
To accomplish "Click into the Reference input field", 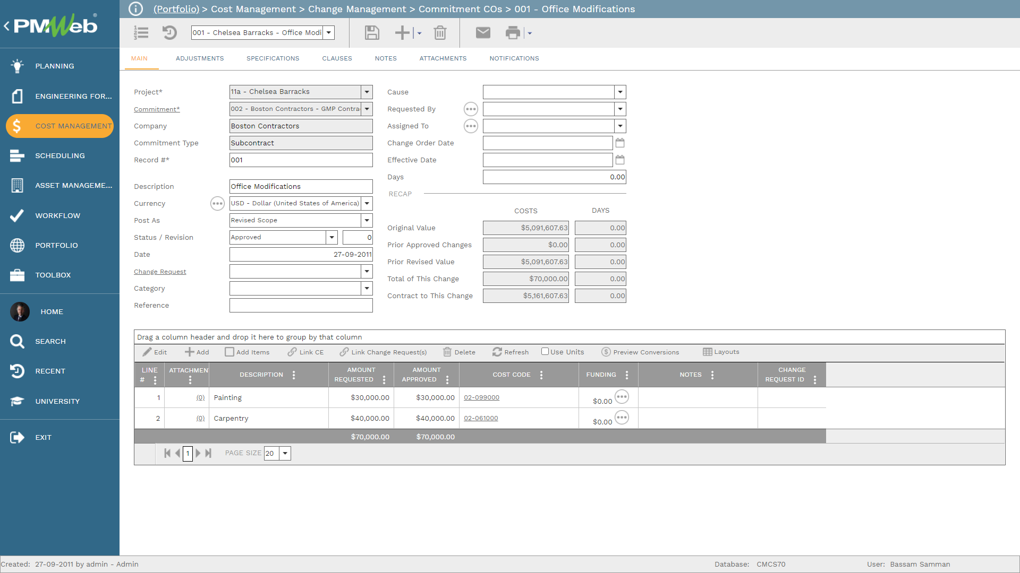I will pos(301,305).
